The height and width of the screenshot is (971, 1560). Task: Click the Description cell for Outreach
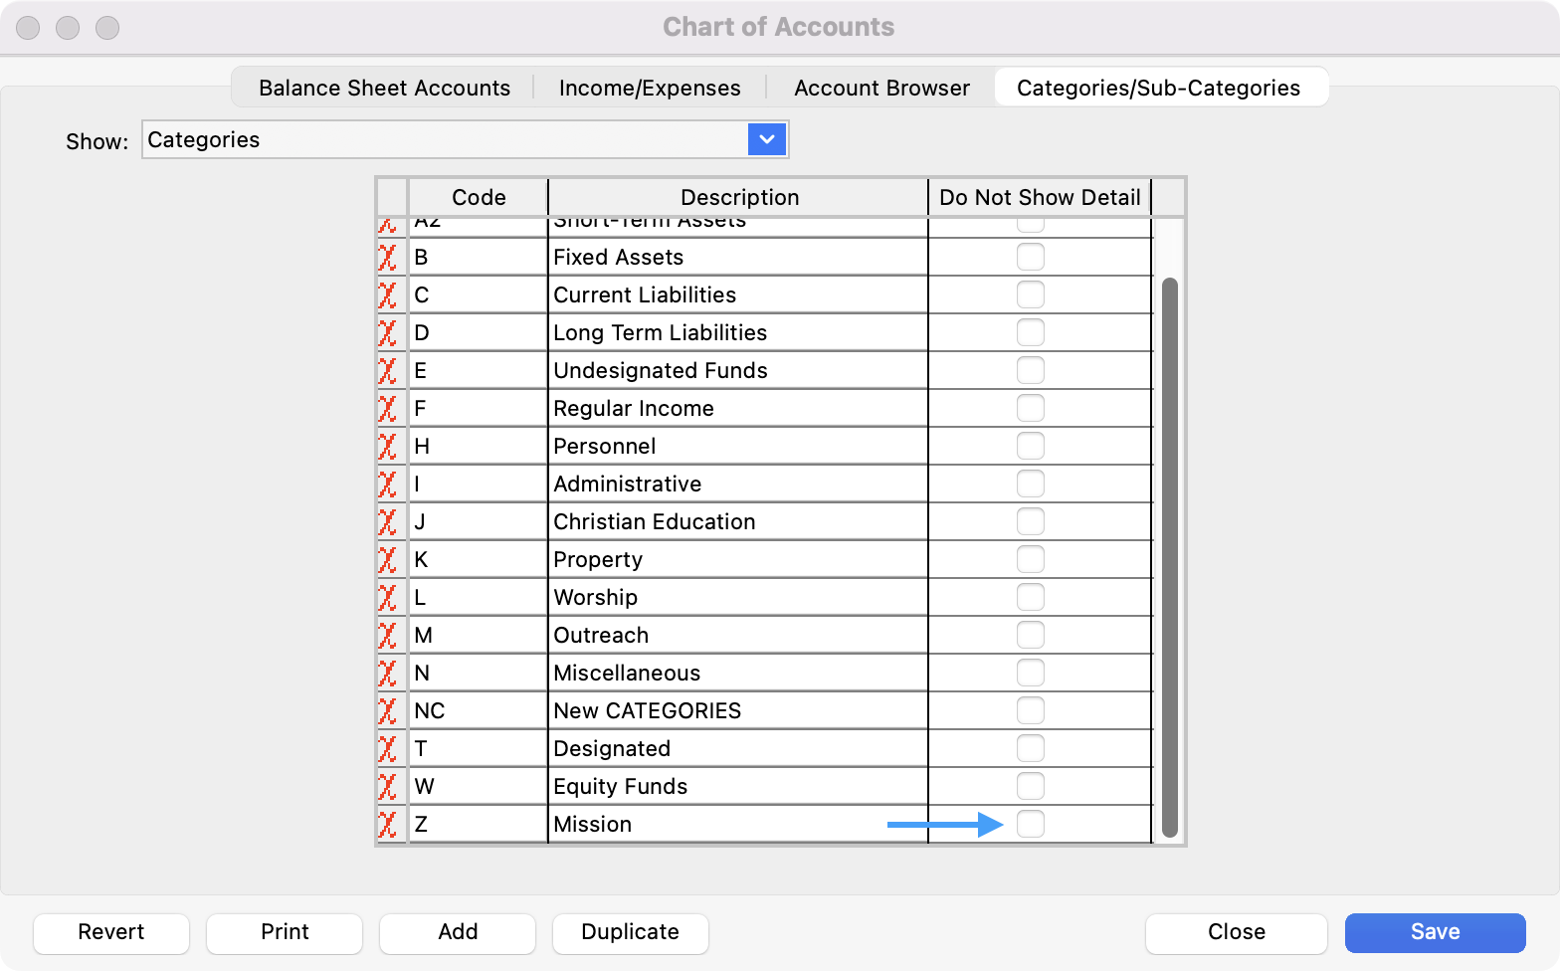(736, 636)
